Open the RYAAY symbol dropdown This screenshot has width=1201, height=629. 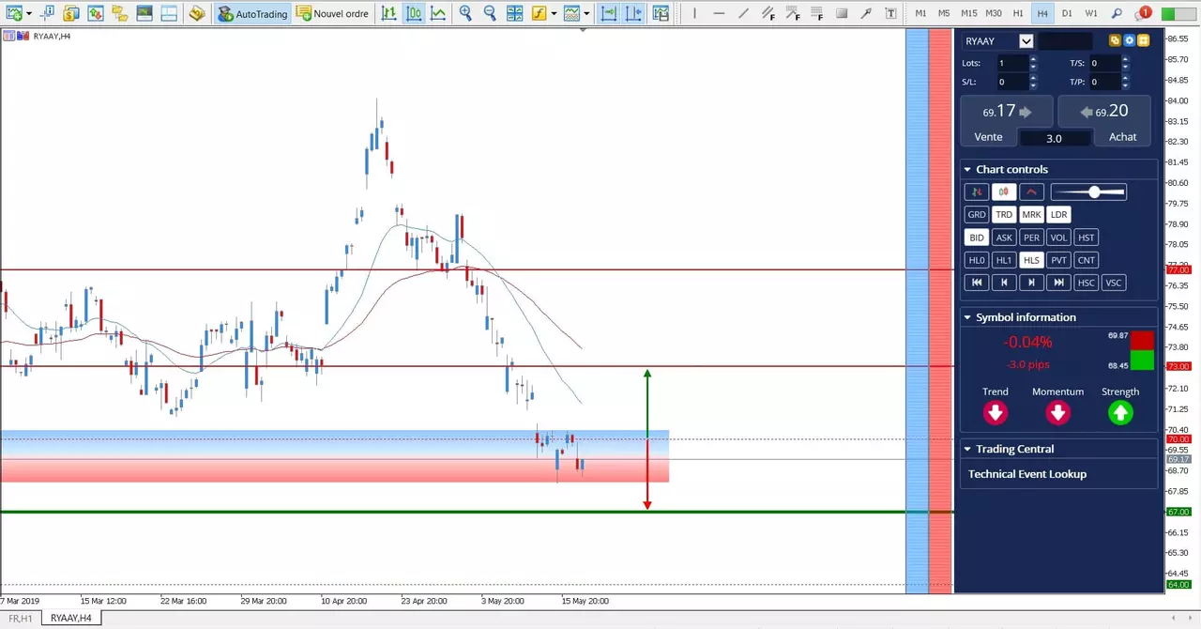point(1026,40)
